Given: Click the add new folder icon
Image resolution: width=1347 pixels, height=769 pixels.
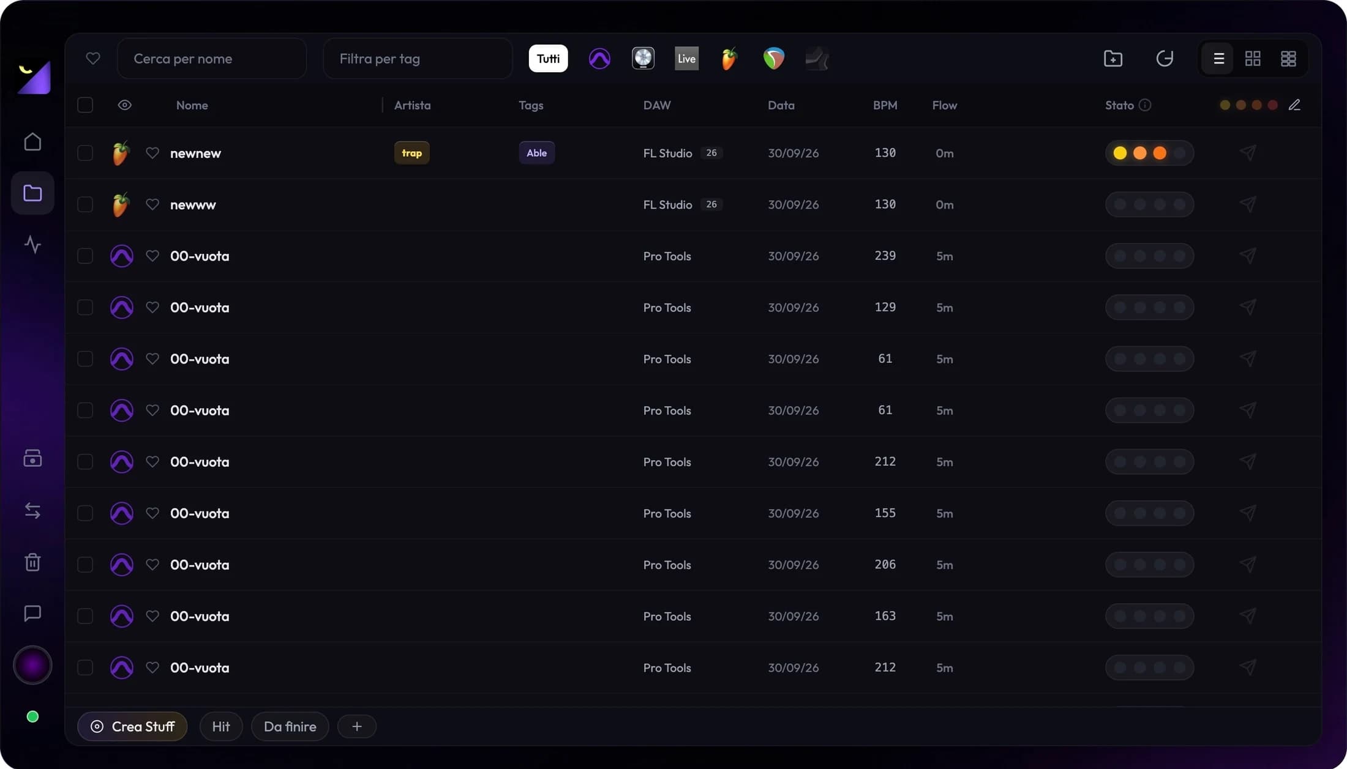Looking at the screenshot, I should point(1113,59).
